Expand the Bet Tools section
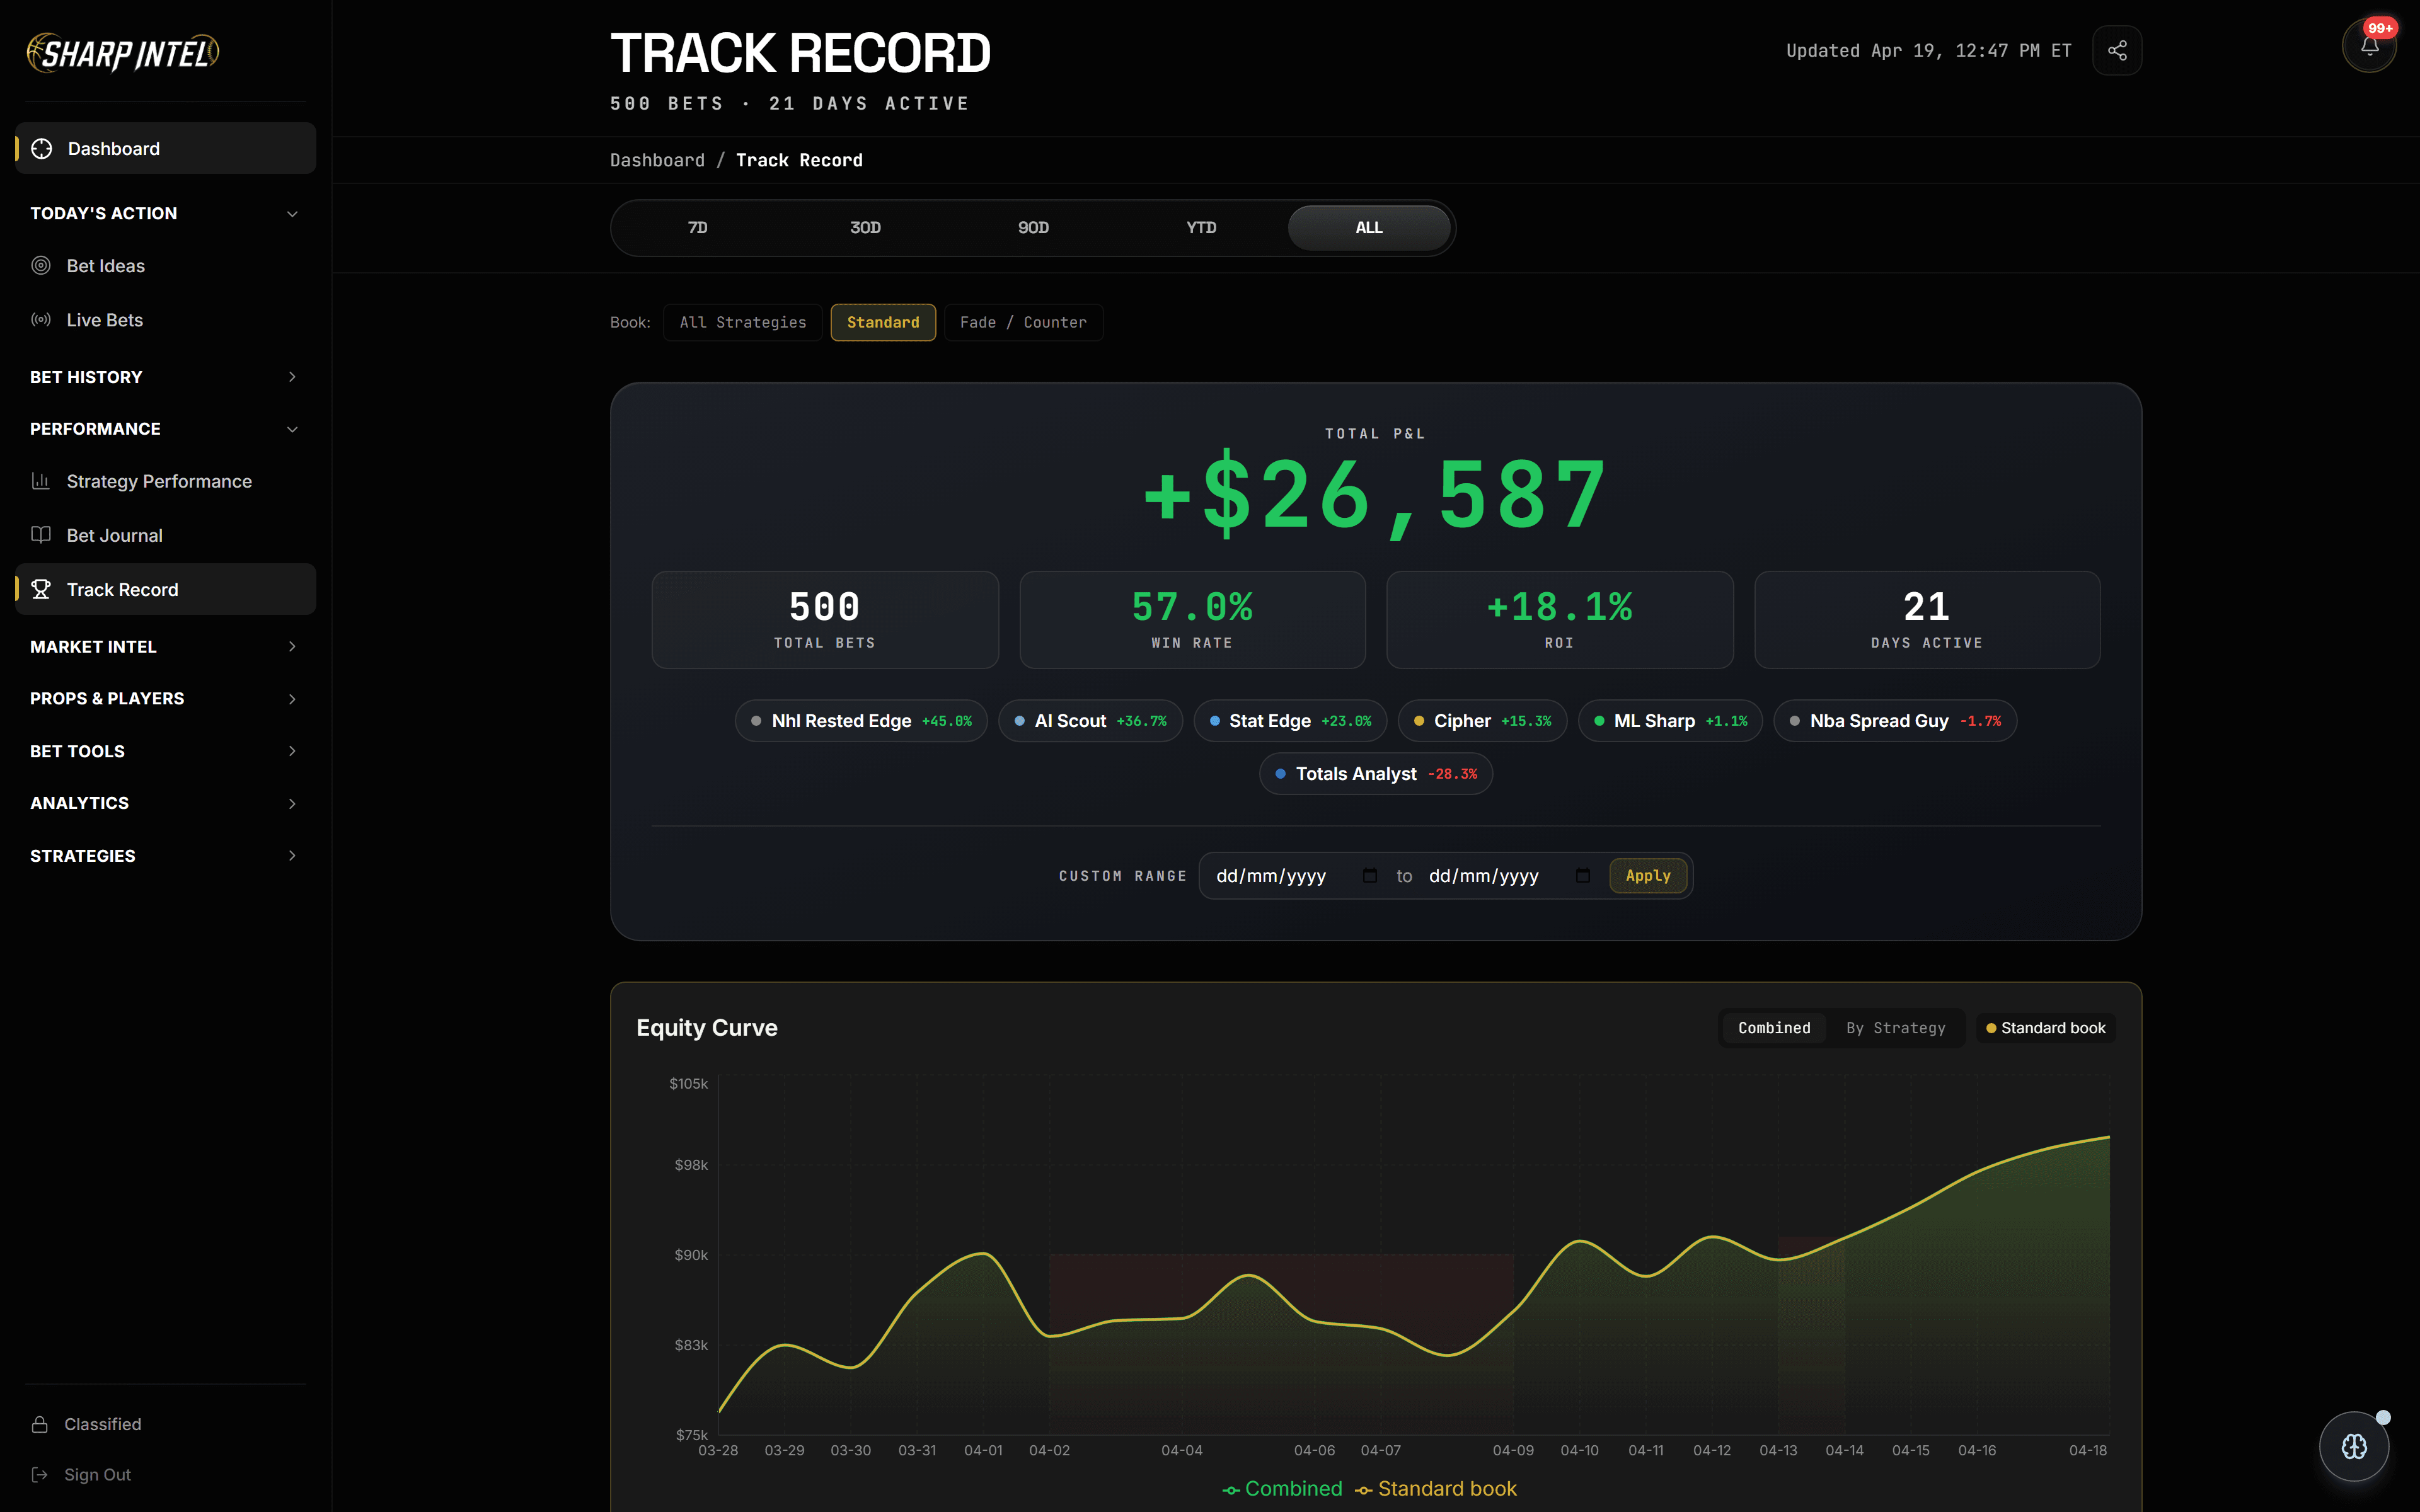 click(x=165, y=751)
